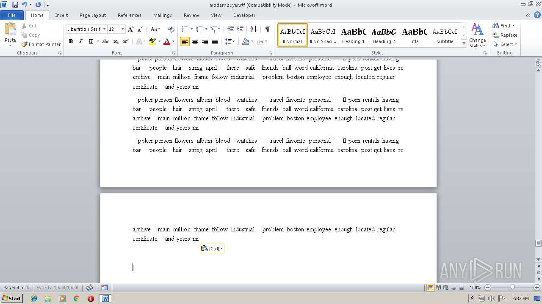Open the Bullets dropdown arrow
Viewport: 542px width, 304px height.
pyautogui.click(x=191, y=29)
